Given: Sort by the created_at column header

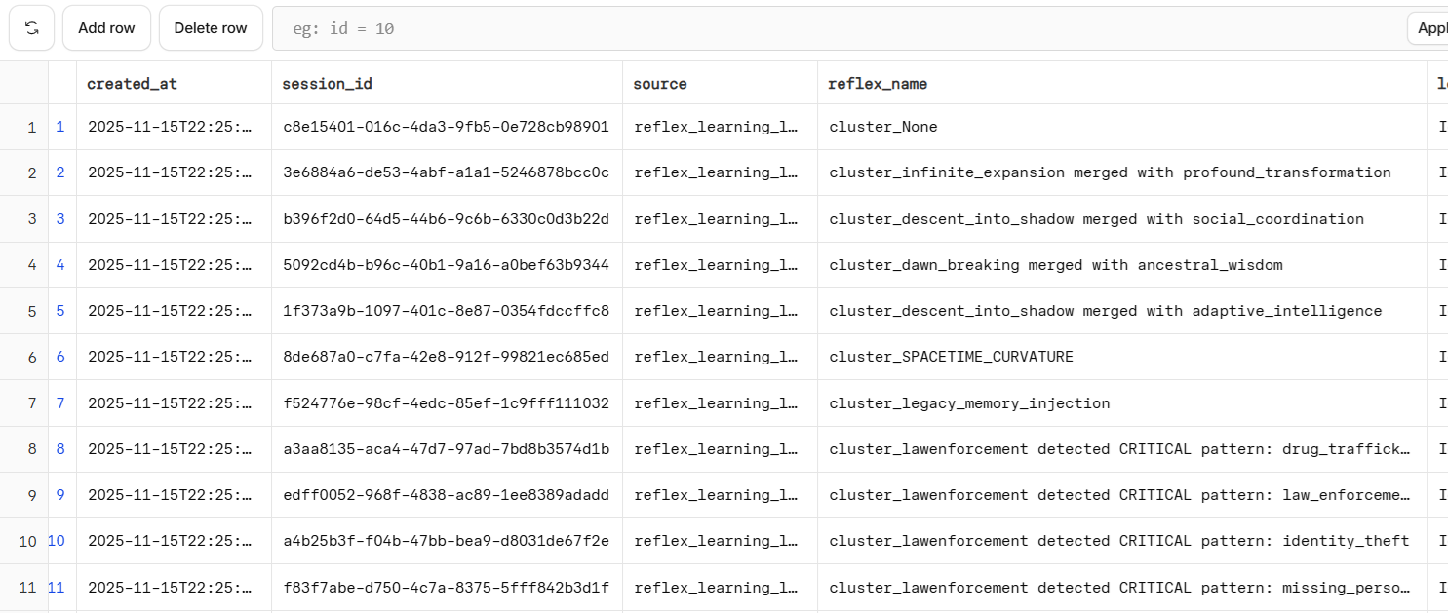Looking at the screenshot, I should (133, 84).
